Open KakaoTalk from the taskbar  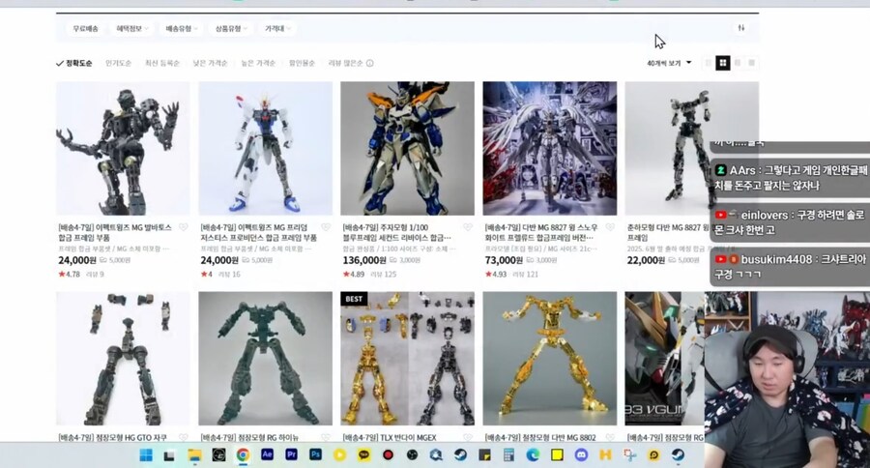363,454
